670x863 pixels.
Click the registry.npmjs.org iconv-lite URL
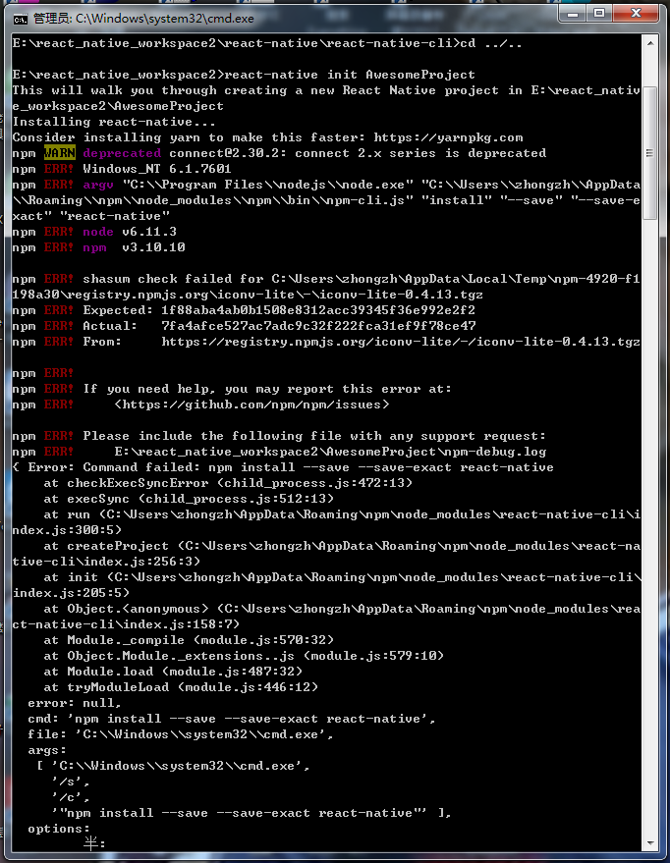401,342
